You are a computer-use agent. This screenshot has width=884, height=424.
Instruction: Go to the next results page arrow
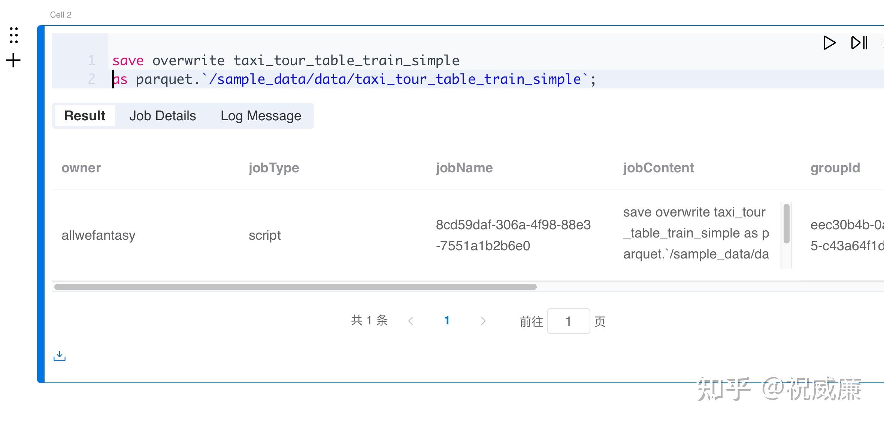(x=483, y=321)
